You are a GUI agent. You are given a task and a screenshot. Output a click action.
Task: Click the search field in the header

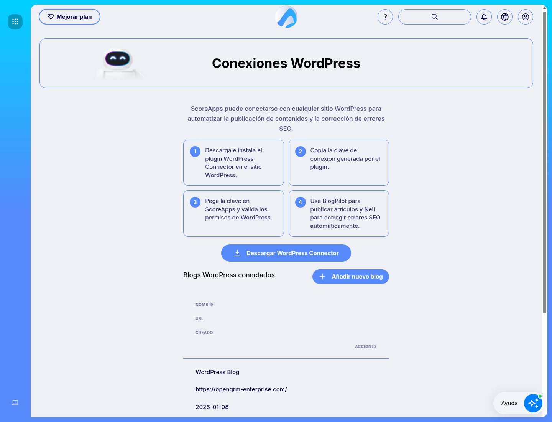435,17
